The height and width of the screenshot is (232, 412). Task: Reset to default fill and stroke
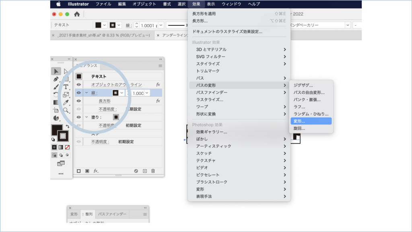(x=54, y=140)
